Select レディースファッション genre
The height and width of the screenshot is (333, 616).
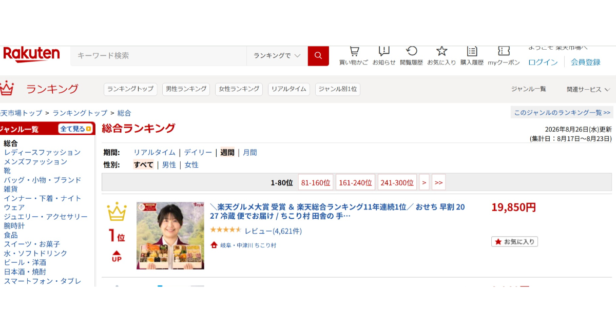click(42, 153)
